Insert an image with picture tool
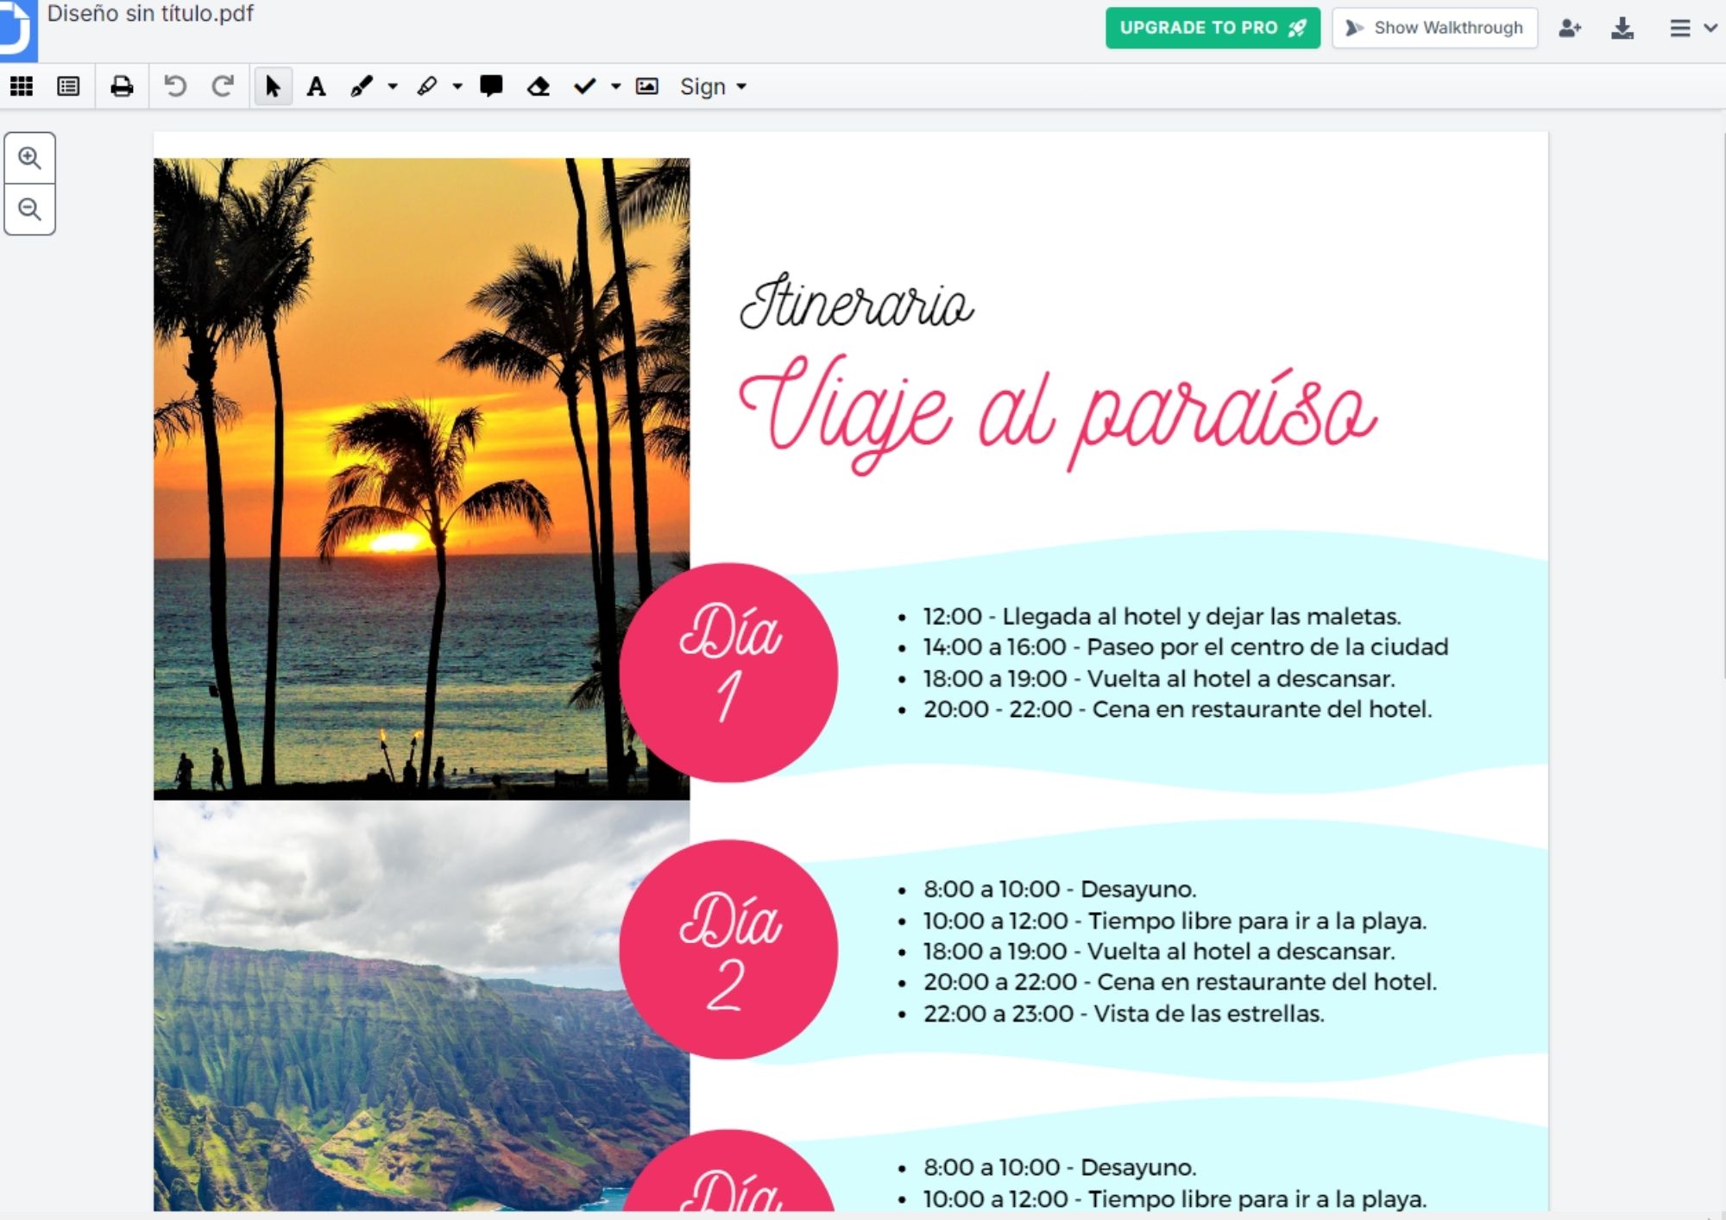This screenshot has height=1220, width=1726. coord(647,86)
